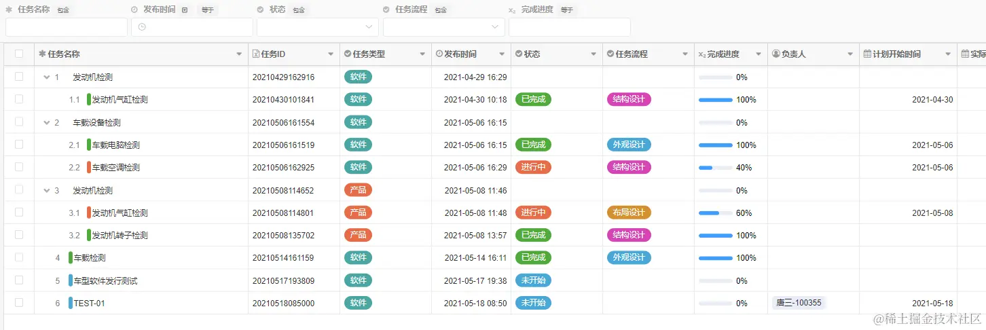986x330 pixels.
Task: Click the 唐三-100355 assignee tag
Action: [x=799, y=303]
